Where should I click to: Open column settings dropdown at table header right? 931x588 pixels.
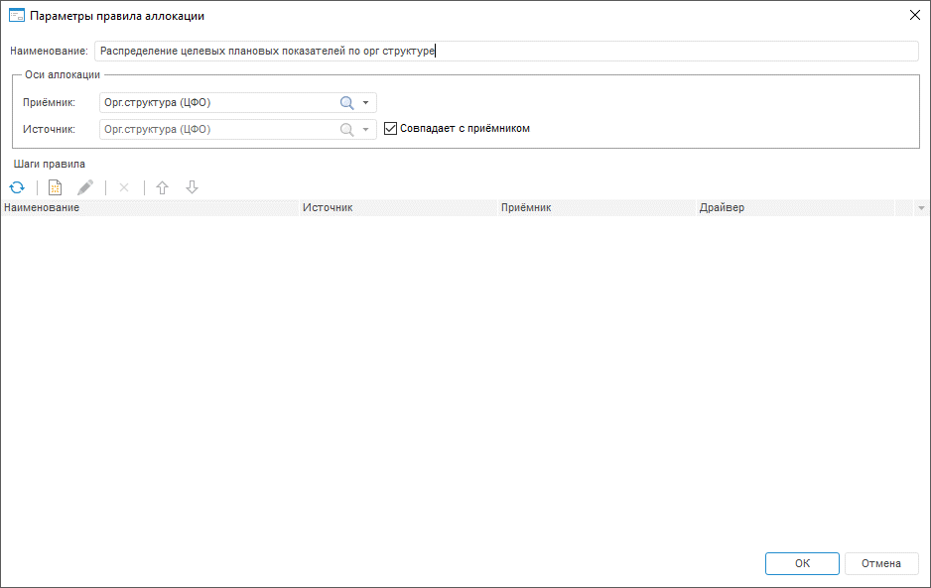[x=921, y=208]
